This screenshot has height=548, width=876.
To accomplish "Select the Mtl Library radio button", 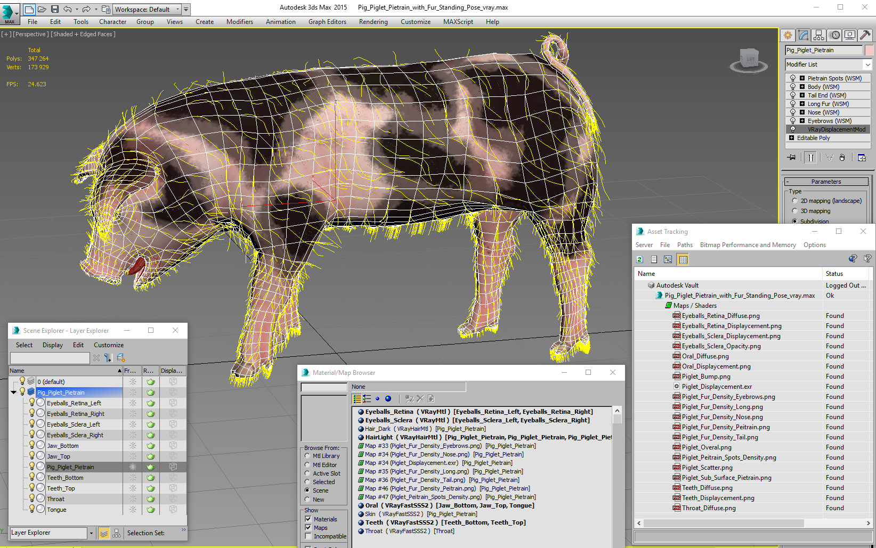I will tap(307, 456).
